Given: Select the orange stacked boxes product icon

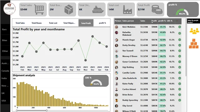Looking at the screenshot, I should coord(194,44).
